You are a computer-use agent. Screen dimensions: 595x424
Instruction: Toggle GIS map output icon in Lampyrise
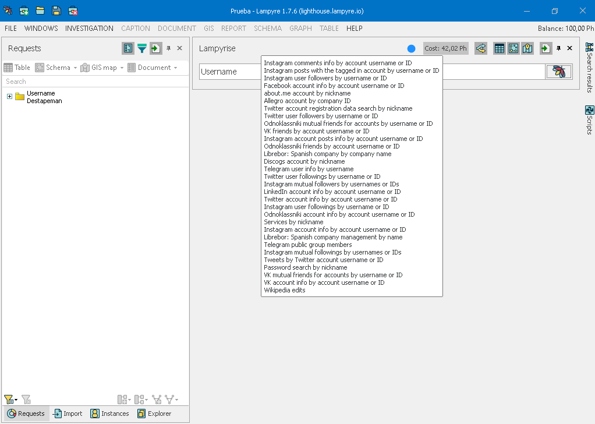click(527, 48)
